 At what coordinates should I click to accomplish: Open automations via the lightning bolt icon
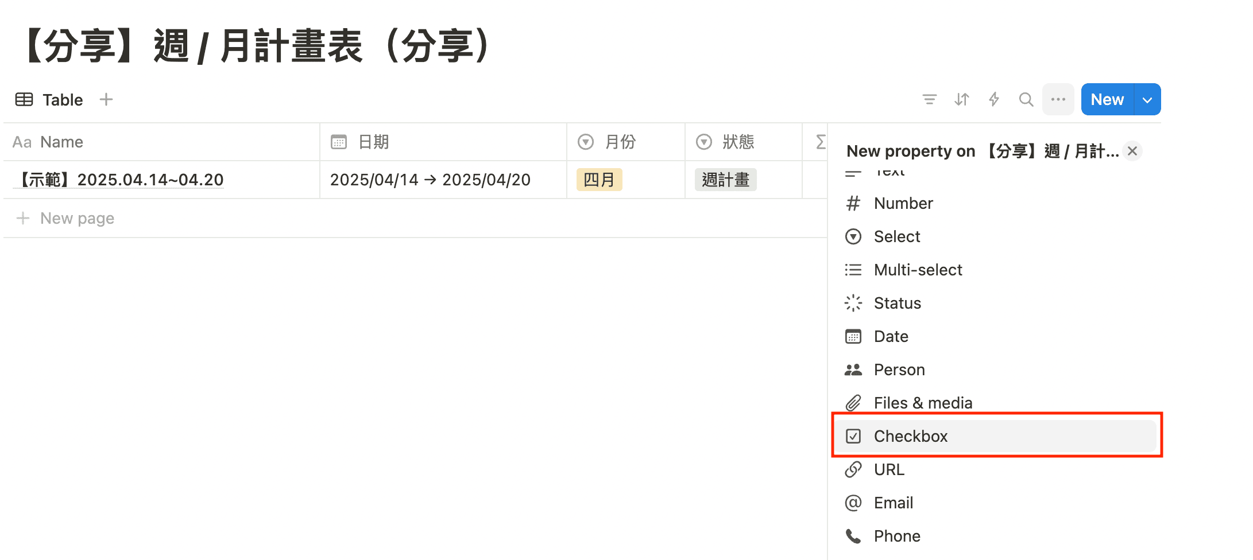coord(993,99)
